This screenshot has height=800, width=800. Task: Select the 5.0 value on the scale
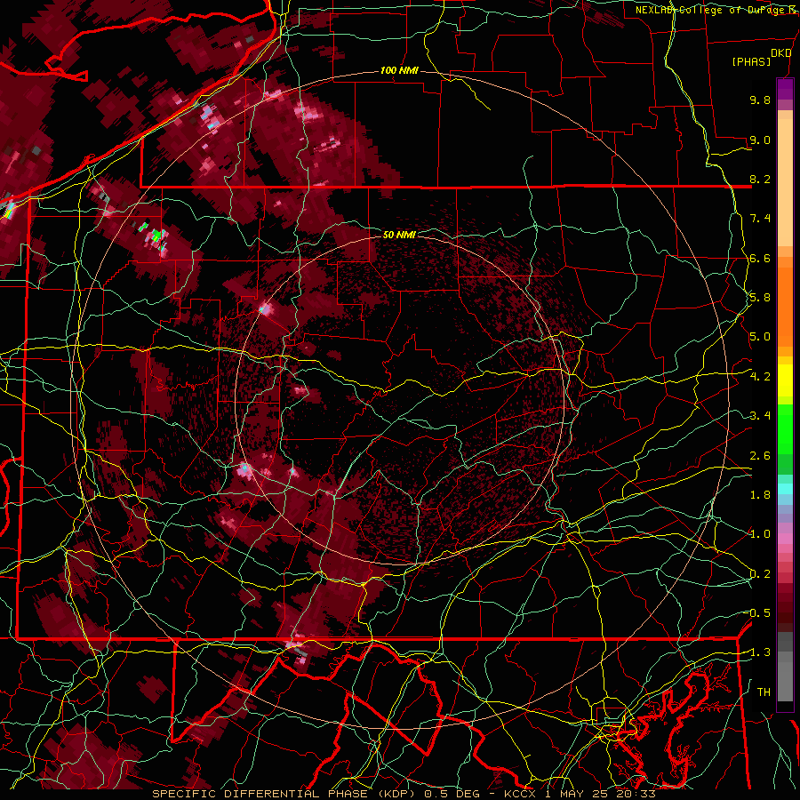click(x=760, y=337)
